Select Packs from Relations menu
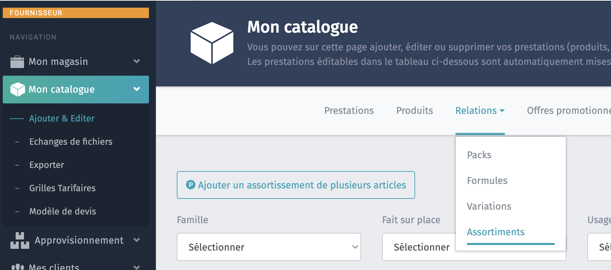Screen dimensions: 611x270 point(479,155)
